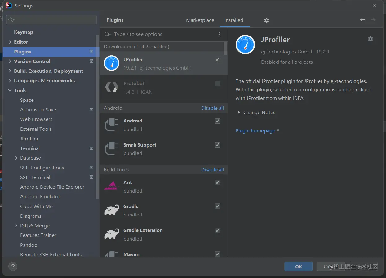Click the plugin list scrollbar
Image resolution: width=386 pixels, height=278 pixels.
[225, 49]
